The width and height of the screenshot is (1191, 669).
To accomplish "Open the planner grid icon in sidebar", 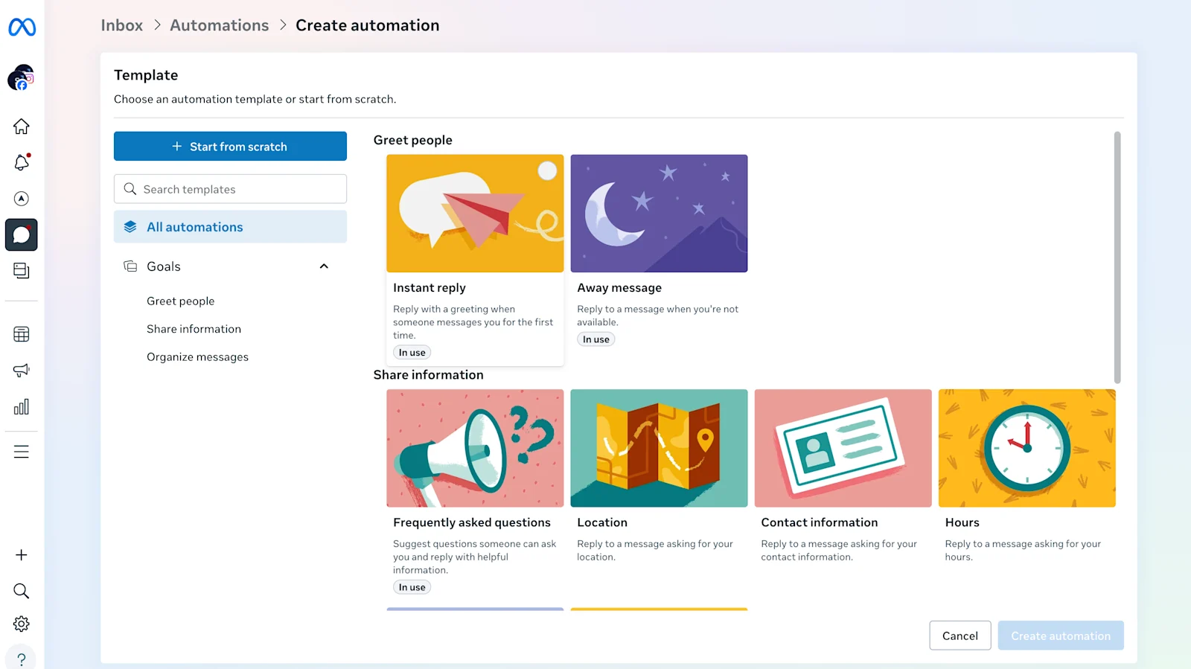I will coord(22,334).
